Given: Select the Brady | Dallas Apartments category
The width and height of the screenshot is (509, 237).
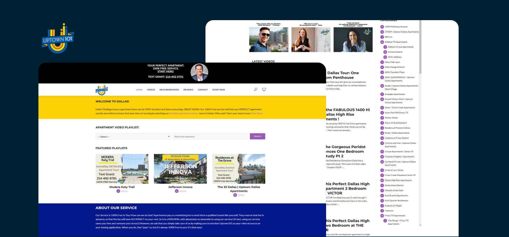Looking at the screenshot, I should [397, 133].
